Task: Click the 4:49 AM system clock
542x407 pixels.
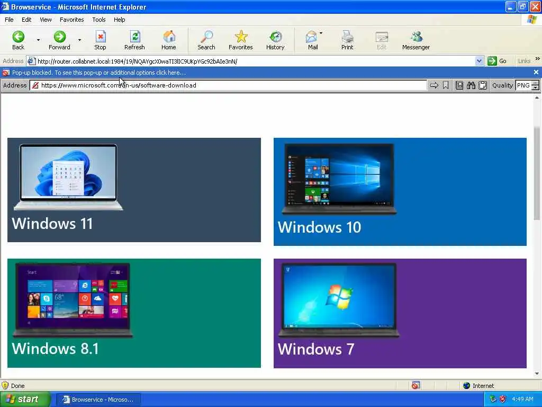Action: pos(522,399)
